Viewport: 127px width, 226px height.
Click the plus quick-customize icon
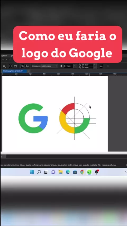(x=108, y=66)
